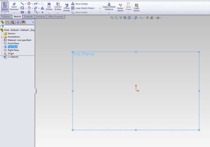Expand the manager pane tabs chevron
The height and width of the screenshot is (147, 210).
click(33, 22)
